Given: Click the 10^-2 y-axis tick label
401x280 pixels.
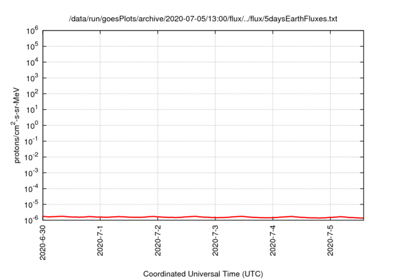Looking at the screenshot, I should (31, 157).
